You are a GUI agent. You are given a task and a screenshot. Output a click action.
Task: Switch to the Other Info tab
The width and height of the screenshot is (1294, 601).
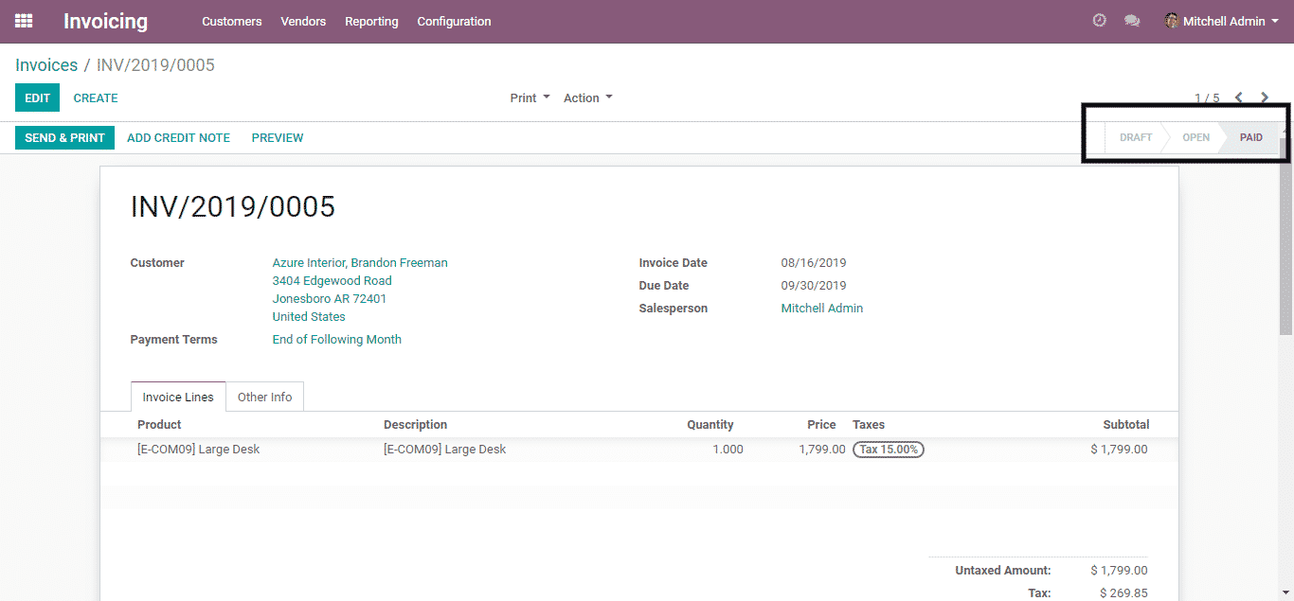(x=264, y=397)
